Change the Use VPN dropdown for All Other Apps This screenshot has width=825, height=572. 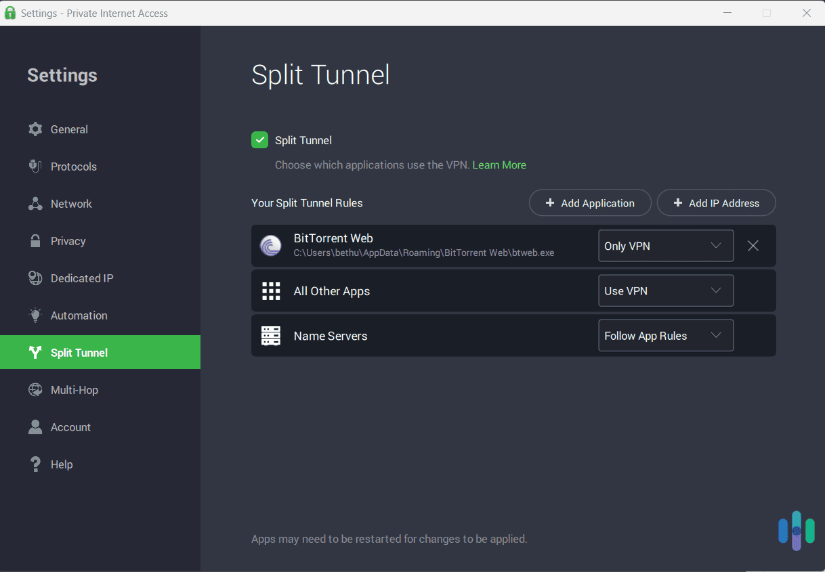[x=665, y=290]
